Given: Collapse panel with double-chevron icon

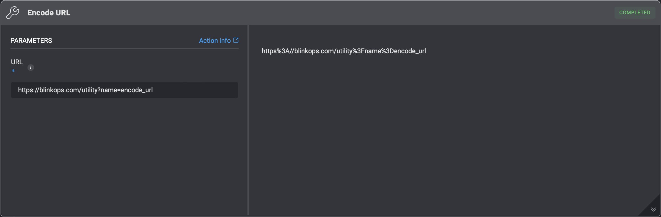Looking at the screenshot, I should pos(653,210).
